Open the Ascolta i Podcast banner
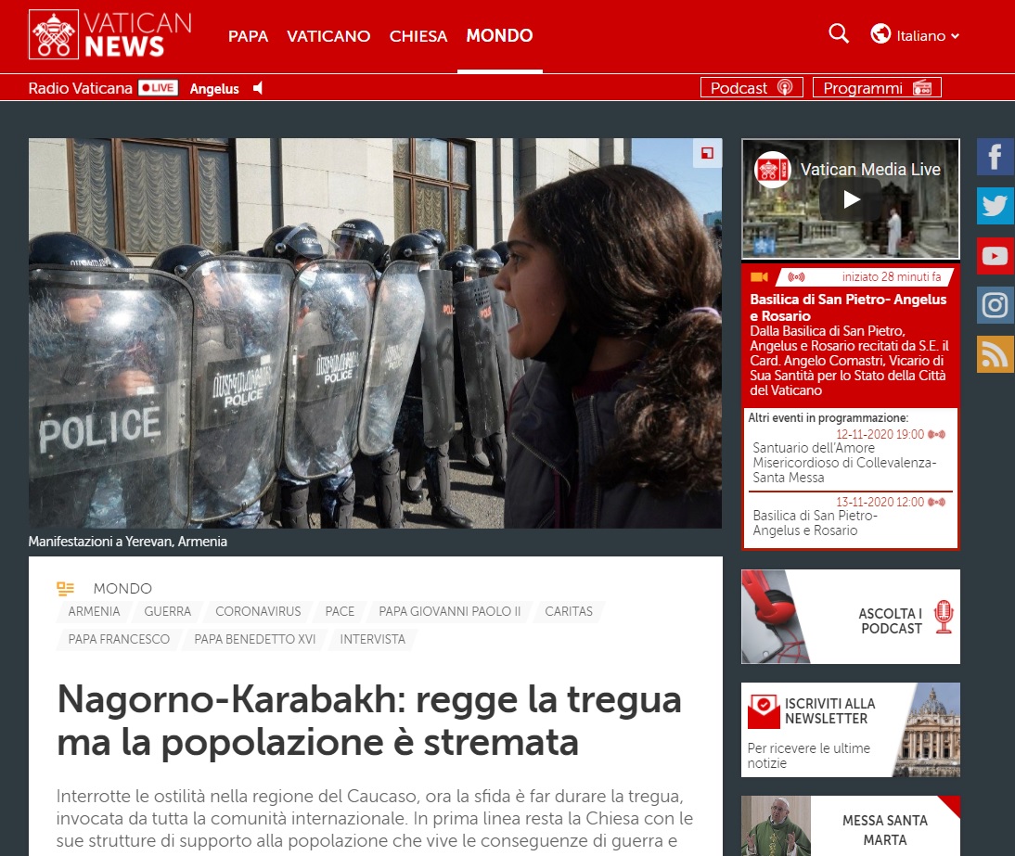Image resolution: width=1015 pixels, height=856 pixels. (850, 617)
